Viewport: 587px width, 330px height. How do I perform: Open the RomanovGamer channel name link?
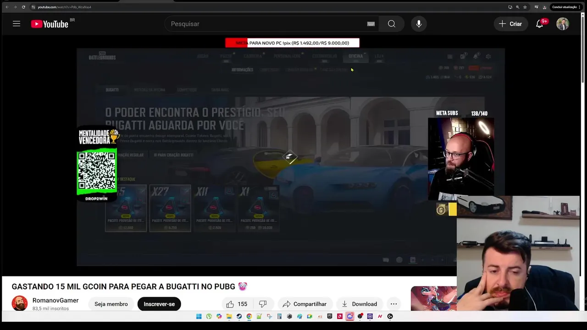click(x=55, y=300)
